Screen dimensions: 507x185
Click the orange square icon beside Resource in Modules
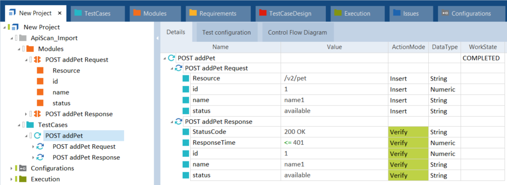point(40,70)
